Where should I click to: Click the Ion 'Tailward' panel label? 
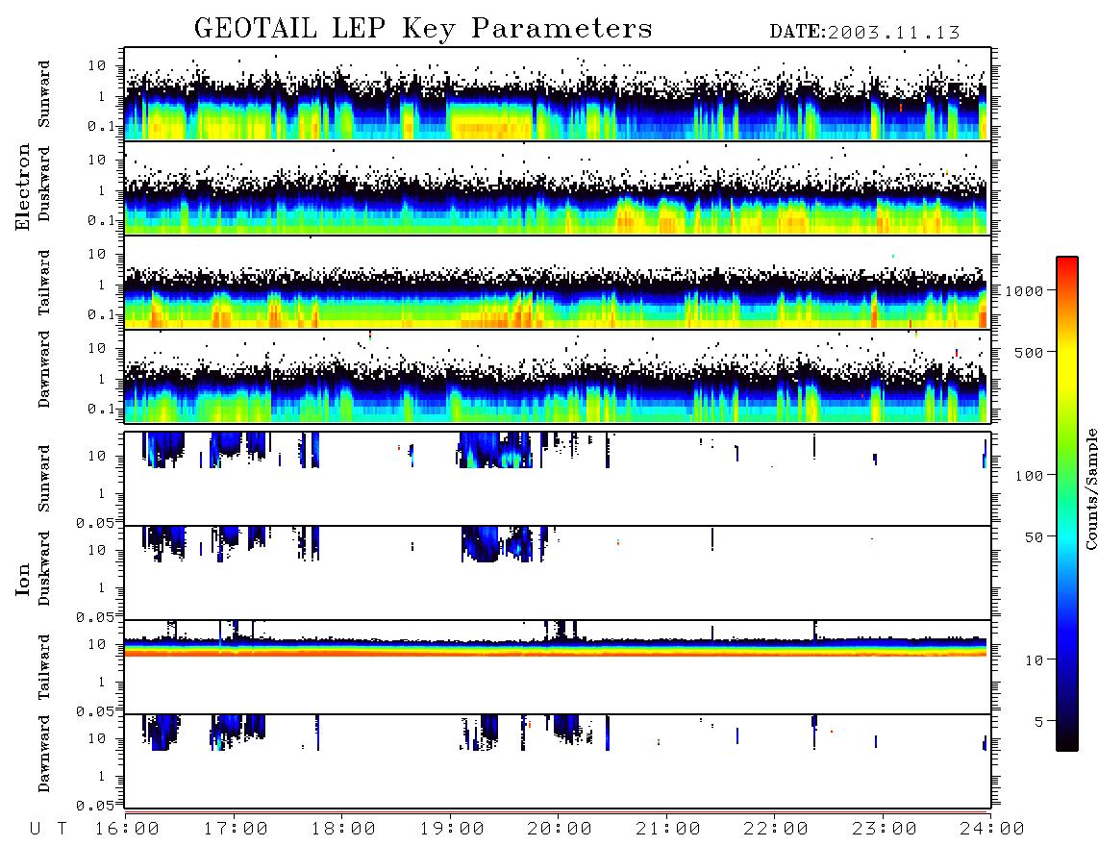[44, 667]
